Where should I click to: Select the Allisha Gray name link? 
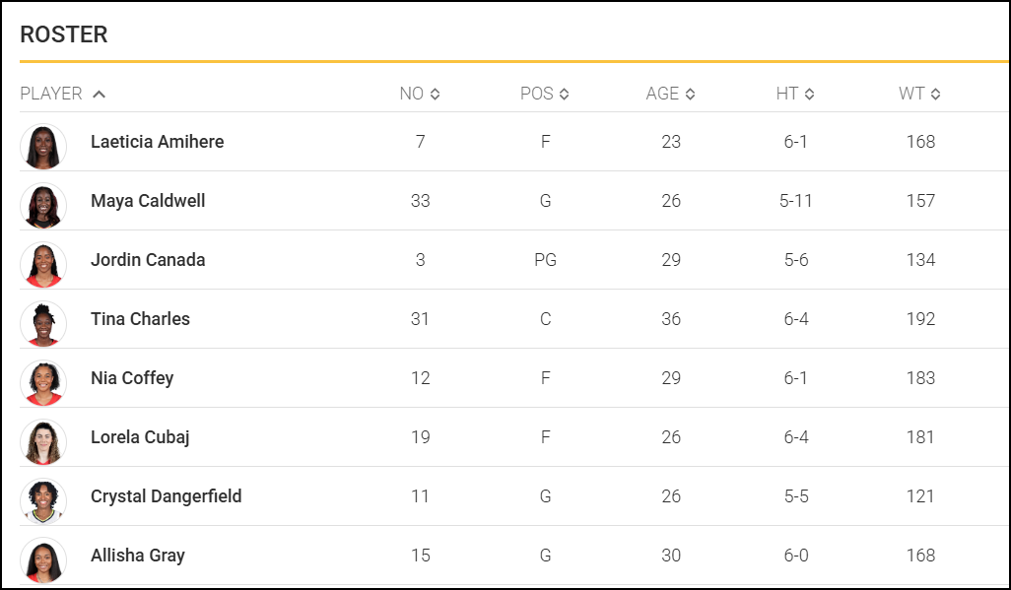coord(137,556)
